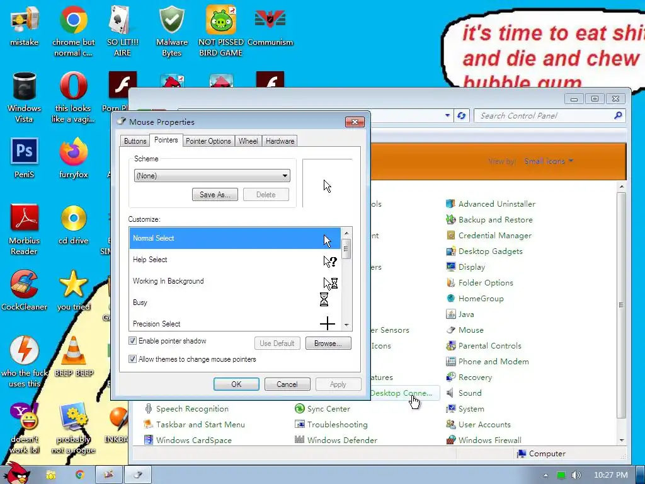The image size is (645, 484).
Task: Switch to the Buttons tab
Action: pyautogui.click(x=135, y=141)
